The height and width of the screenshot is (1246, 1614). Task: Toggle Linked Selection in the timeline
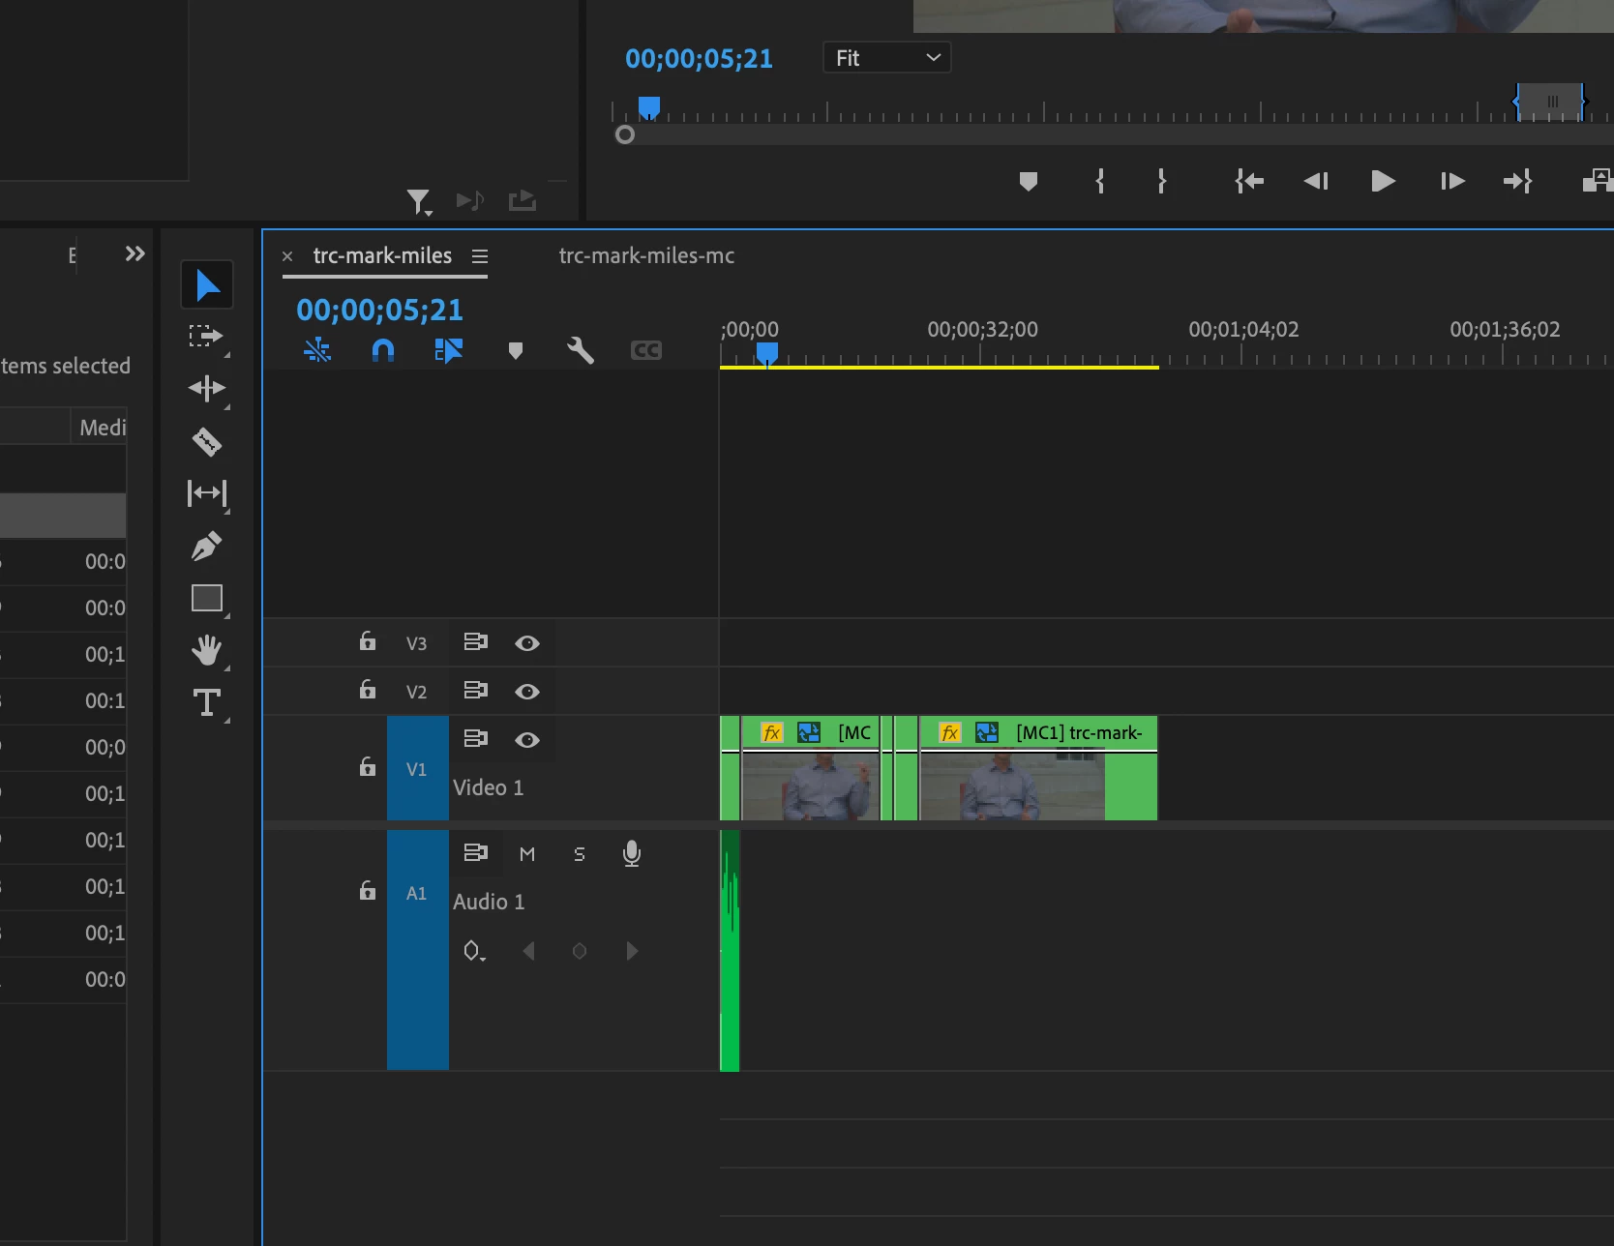pos(449,350)
